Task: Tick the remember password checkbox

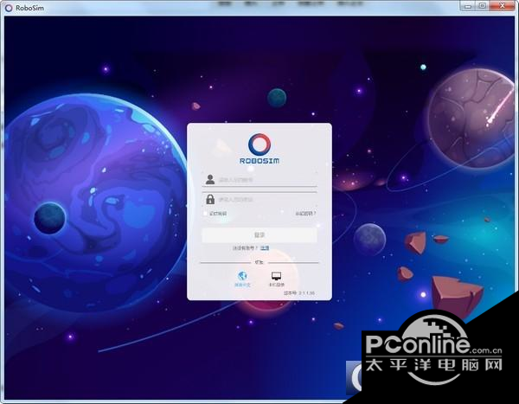Action: pos(206,214)
